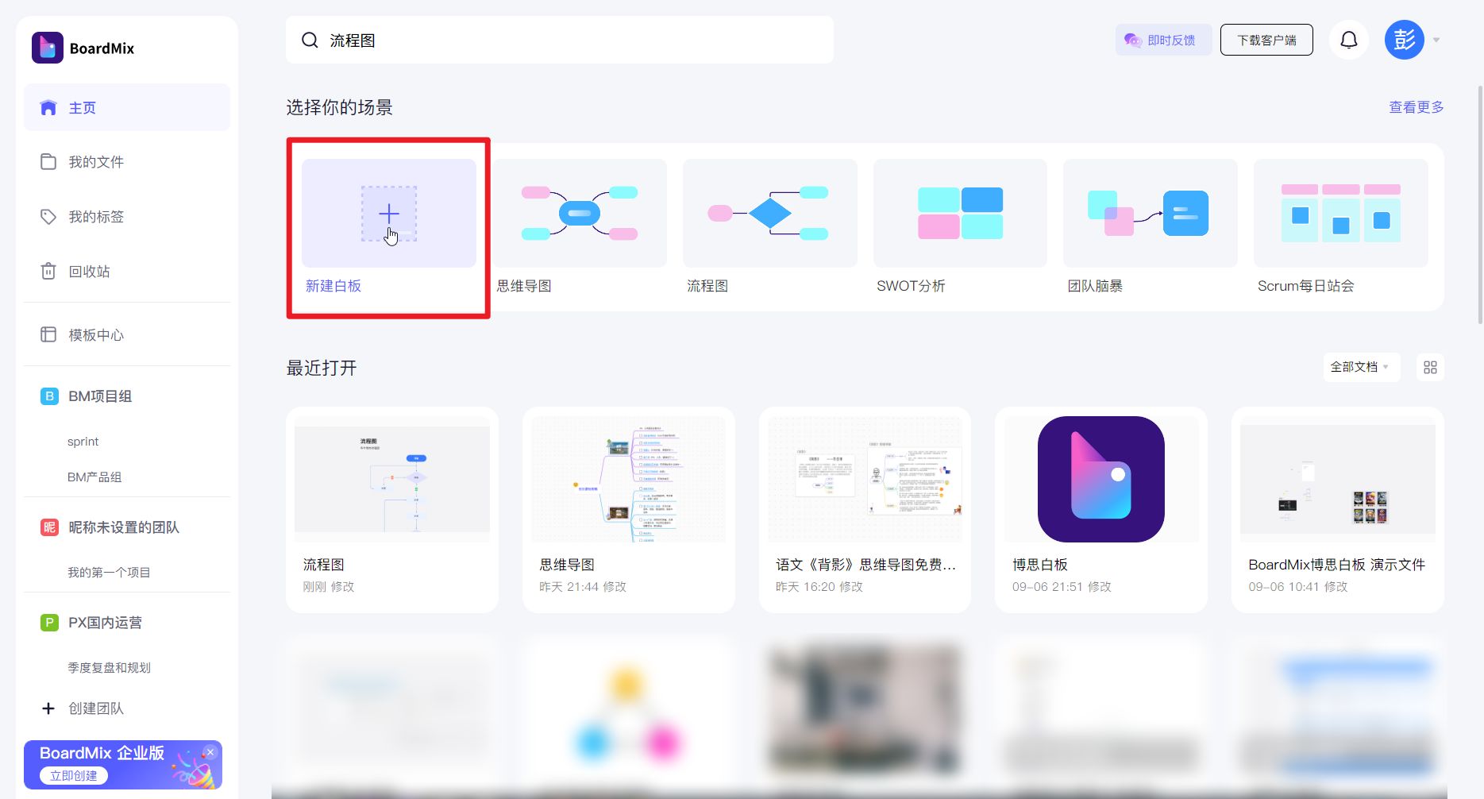Click the 即时反馈 button
The image size is (1484, 799).
click(1164, 40)
